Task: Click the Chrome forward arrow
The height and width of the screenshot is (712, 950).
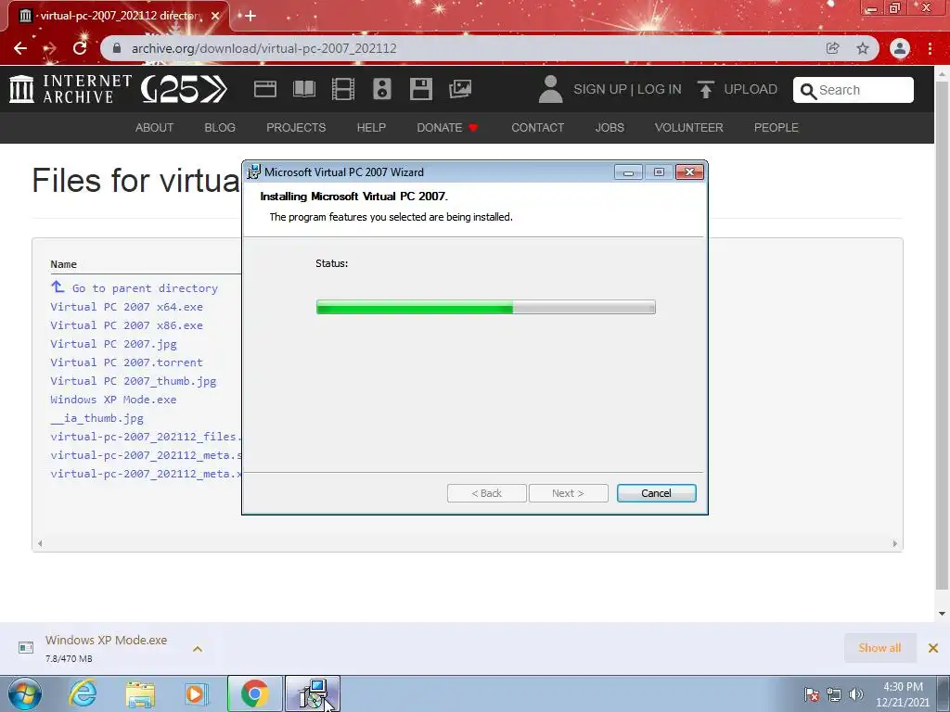Action: [x=50, y=48]
